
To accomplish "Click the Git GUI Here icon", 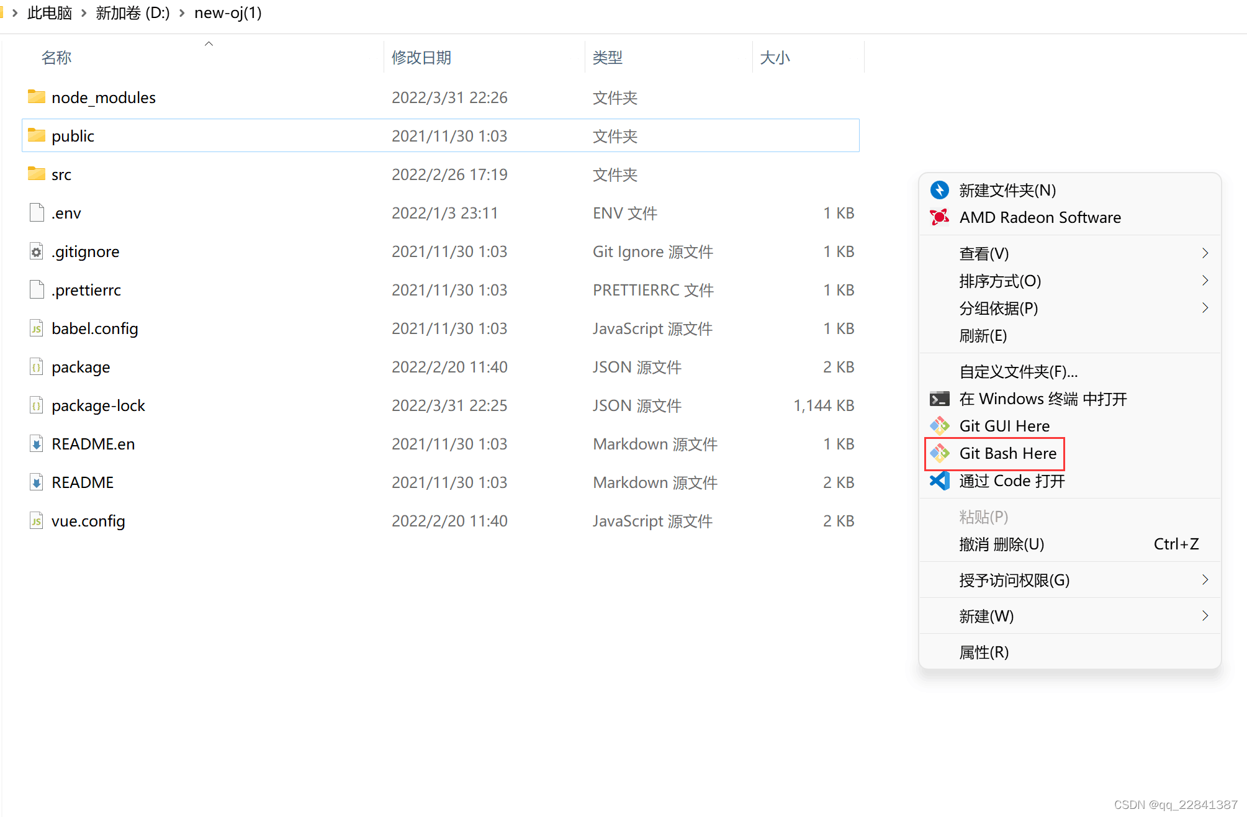I will (x=939, y=425).
